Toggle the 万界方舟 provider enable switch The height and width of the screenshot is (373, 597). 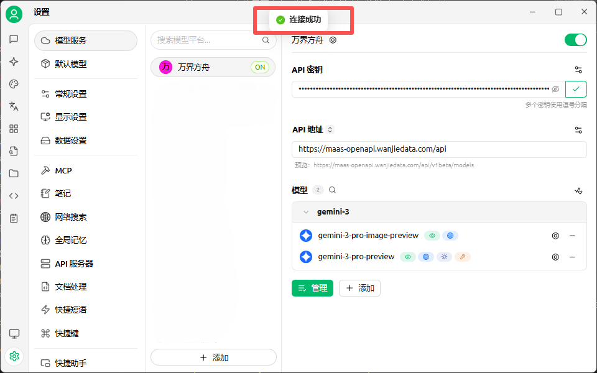tap(575, 40)
